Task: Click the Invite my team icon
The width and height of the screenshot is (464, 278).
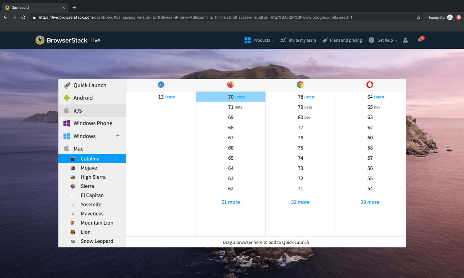Action: pyautogui.click(x=283, y=40)
